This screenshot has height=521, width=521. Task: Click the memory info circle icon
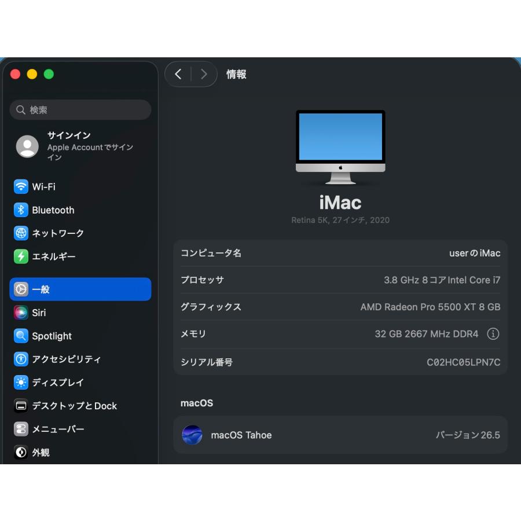click(493, 333)
